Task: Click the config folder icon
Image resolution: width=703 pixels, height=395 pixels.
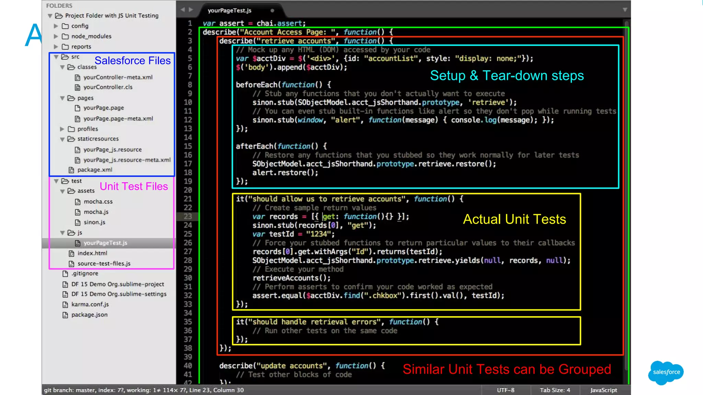Action: pos(65,26)
